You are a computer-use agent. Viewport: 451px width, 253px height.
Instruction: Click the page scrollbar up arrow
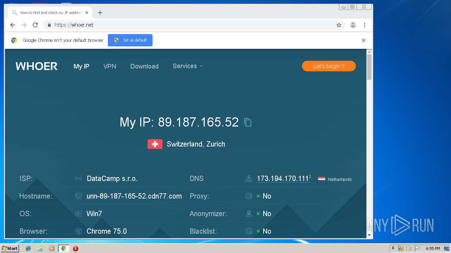tap(369, 52)
